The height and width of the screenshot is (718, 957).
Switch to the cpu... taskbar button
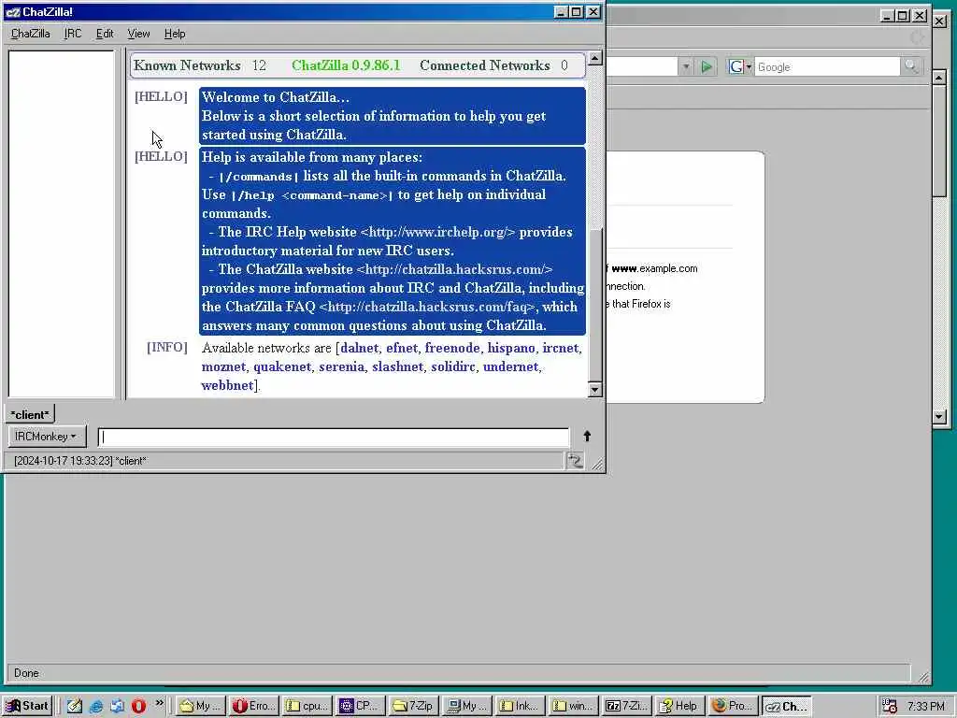307,706
